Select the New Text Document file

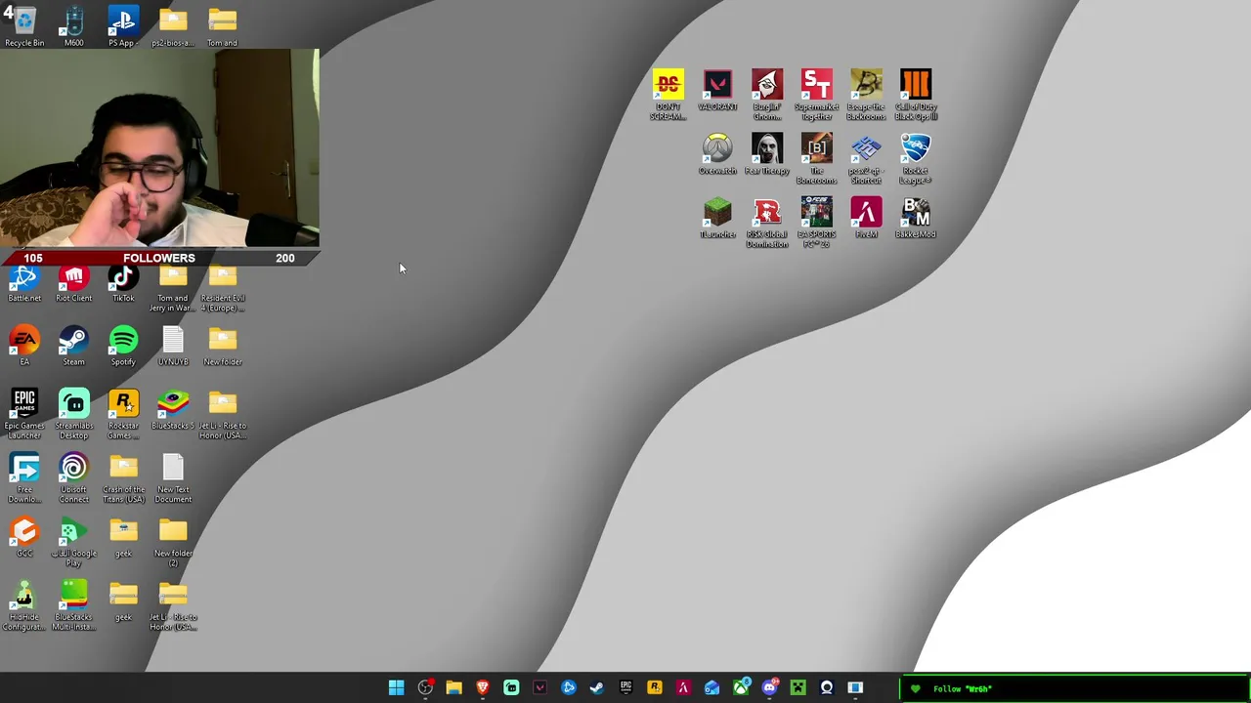click(x=173, y=478)
